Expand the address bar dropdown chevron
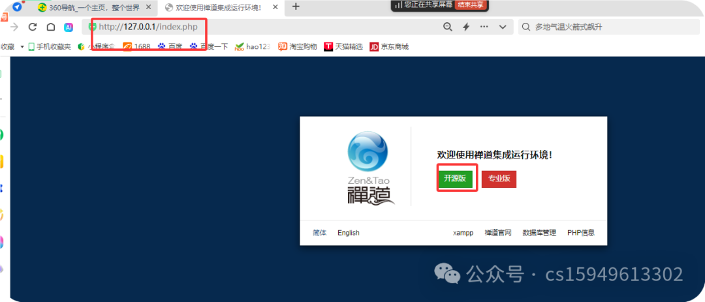705x302 pixels. click(503, 27)
